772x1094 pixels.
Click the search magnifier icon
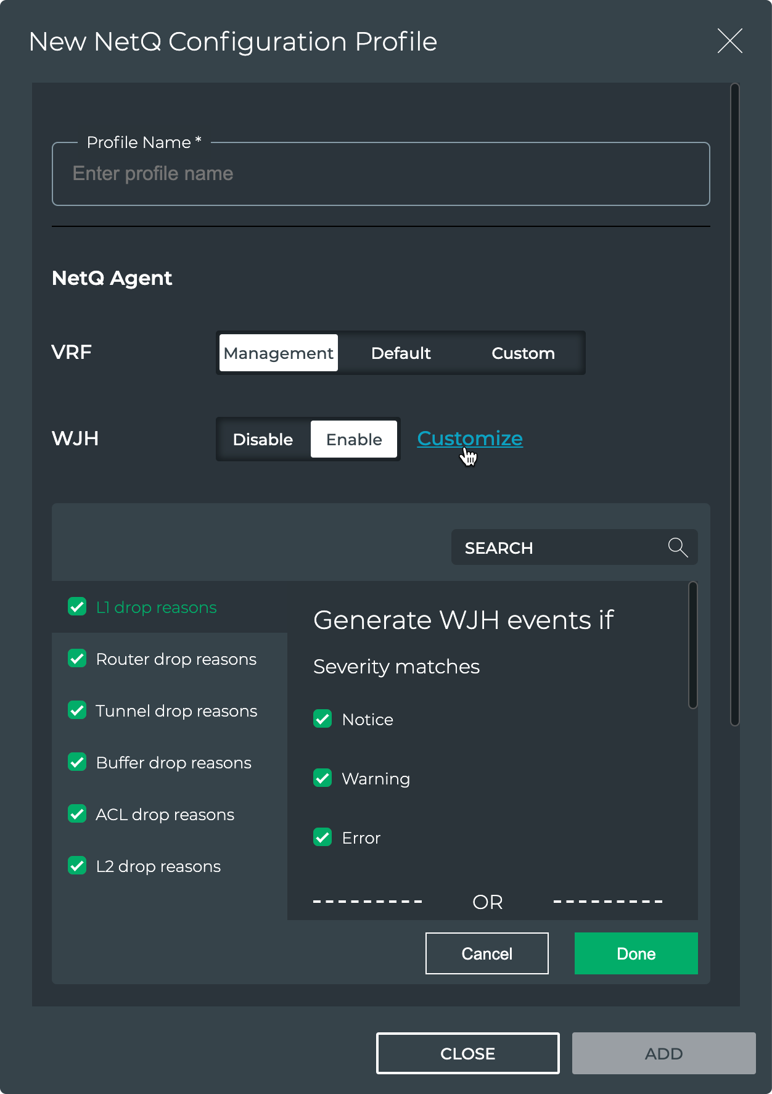coord(678,548)
